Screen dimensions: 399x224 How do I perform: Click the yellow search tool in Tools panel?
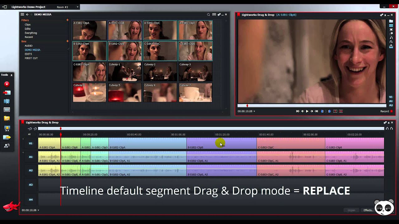(x=7, y=119)
